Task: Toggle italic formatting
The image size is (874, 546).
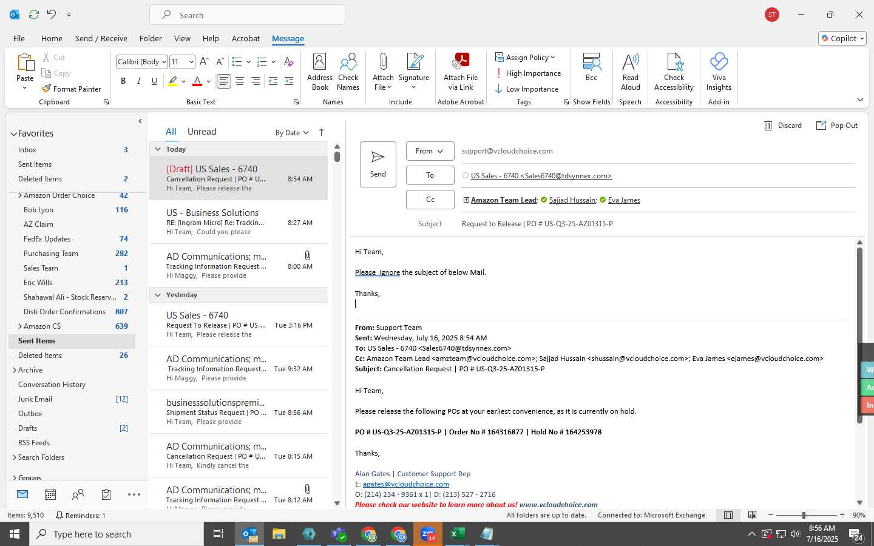Action: click(x=139, y=81)
